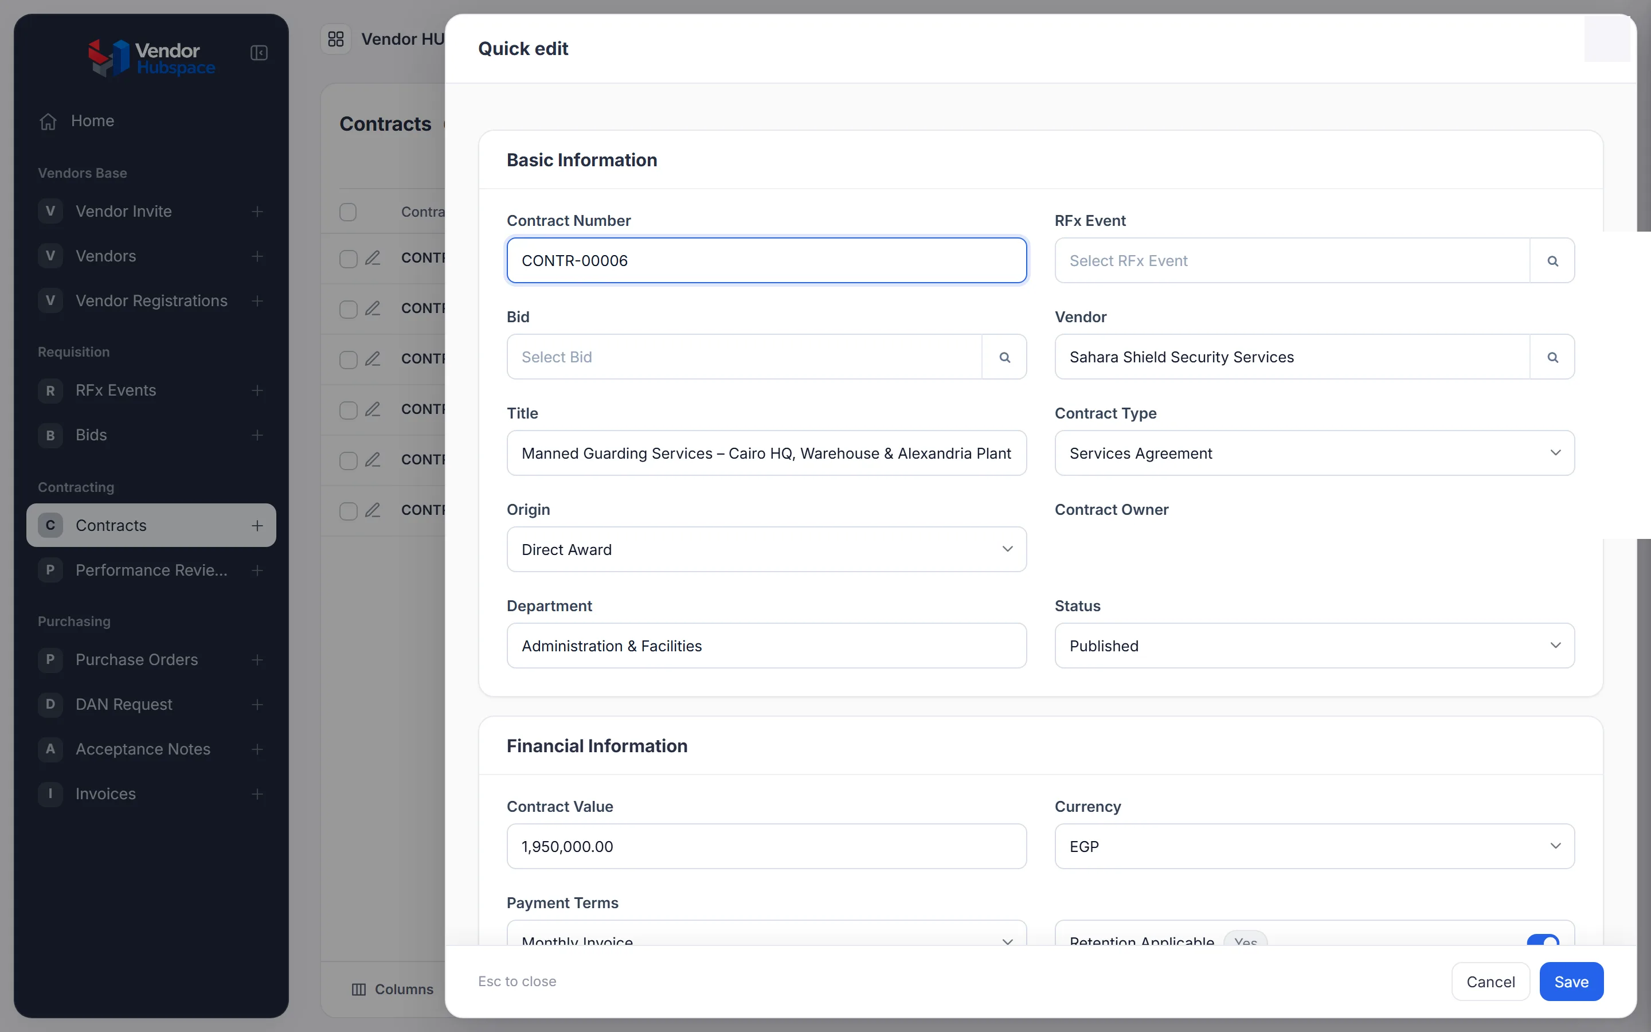Click plus icon next to Vendor Invite
Image resolution: width=1651 pixels, height=1032 pixels.
[x=257, y=212]
